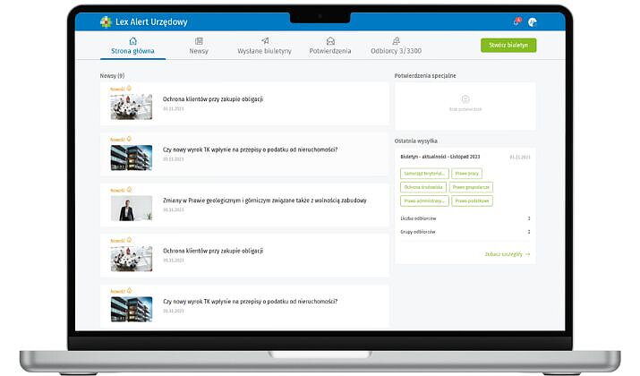Viewport: 640px width, 376px height.
Task: Click the Prawo podatkowe tag
Action: point(473,201)
